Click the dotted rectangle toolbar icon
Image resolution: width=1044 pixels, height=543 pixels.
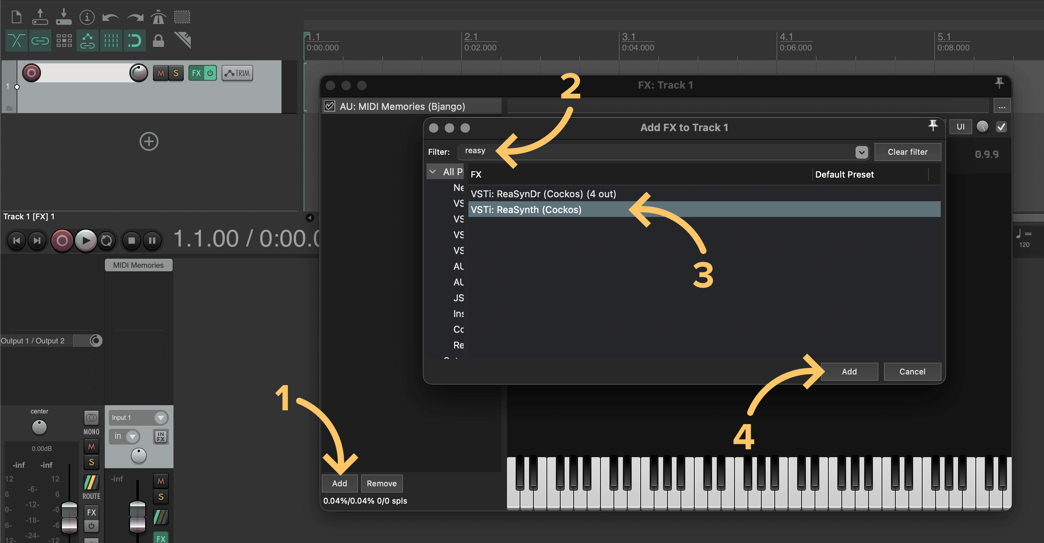point(182,17)
